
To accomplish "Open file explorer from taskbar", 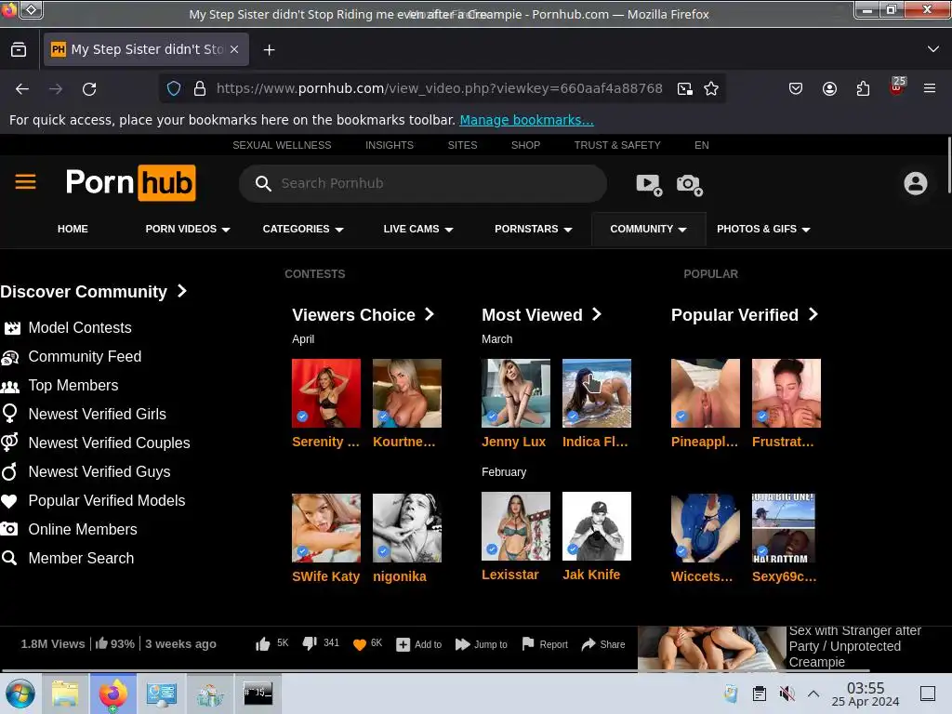I will click(x=65, y=694).
